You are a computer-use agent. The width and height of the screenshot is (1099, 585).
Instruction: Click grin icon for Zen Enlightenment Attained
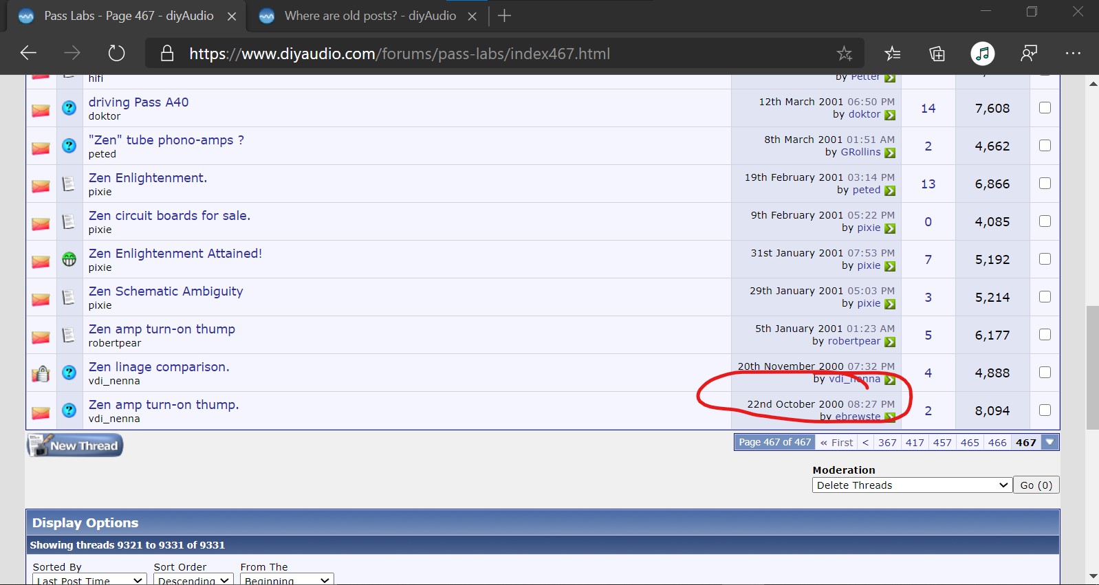click(69, 259)
